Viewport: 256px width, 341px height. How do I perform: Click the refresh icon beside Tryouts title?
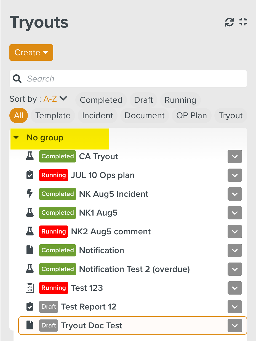(229, 22)
